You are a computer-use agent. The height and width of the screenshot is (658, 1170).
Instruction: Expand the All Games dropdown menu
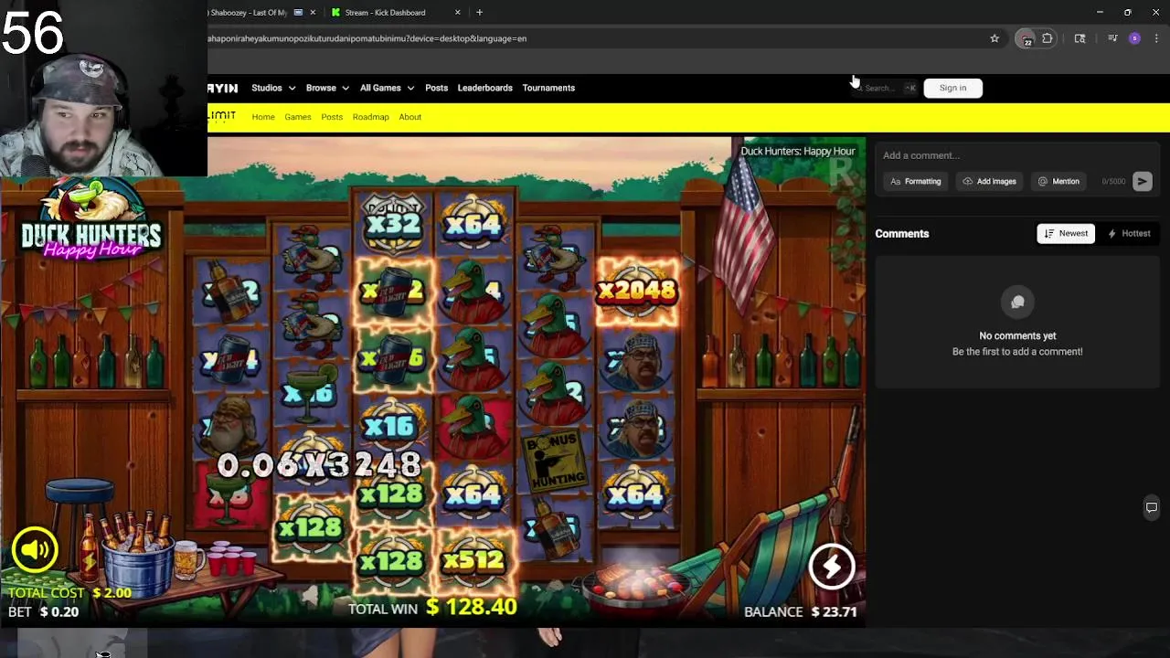387,88
